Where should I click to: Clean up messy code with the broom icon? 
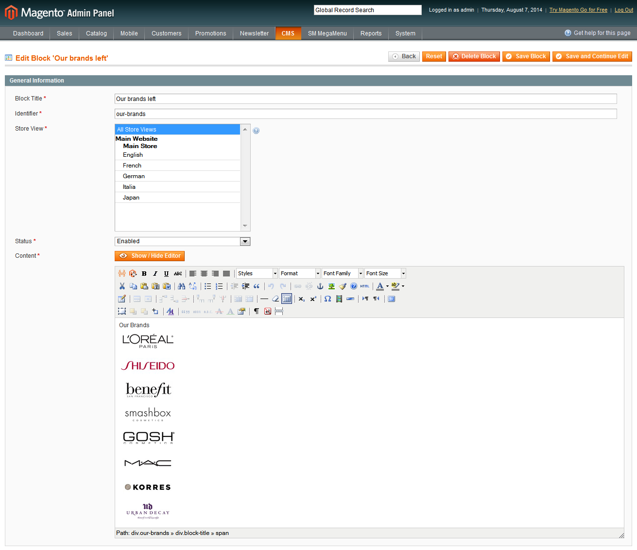coord(343,286)
